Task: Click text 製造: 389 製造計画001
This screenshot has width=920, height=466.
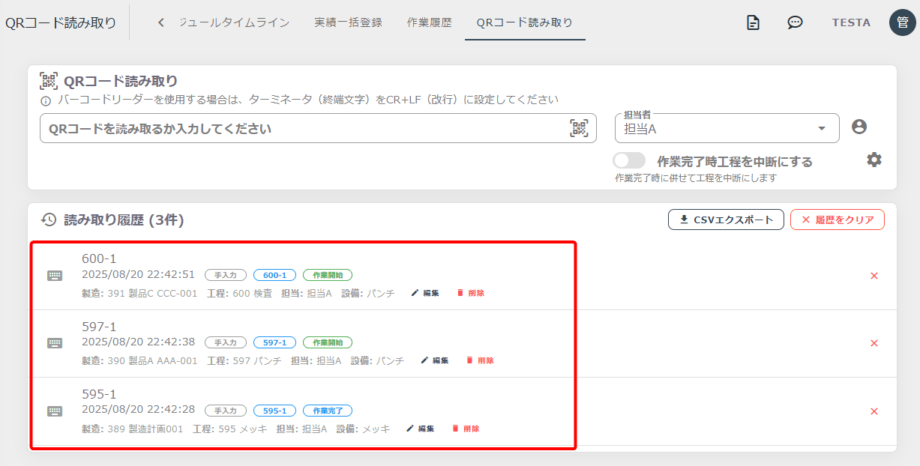Action: [133, 429]
